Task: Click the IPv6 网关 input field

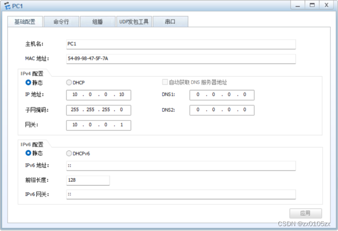Action: (x=181, y=194)
